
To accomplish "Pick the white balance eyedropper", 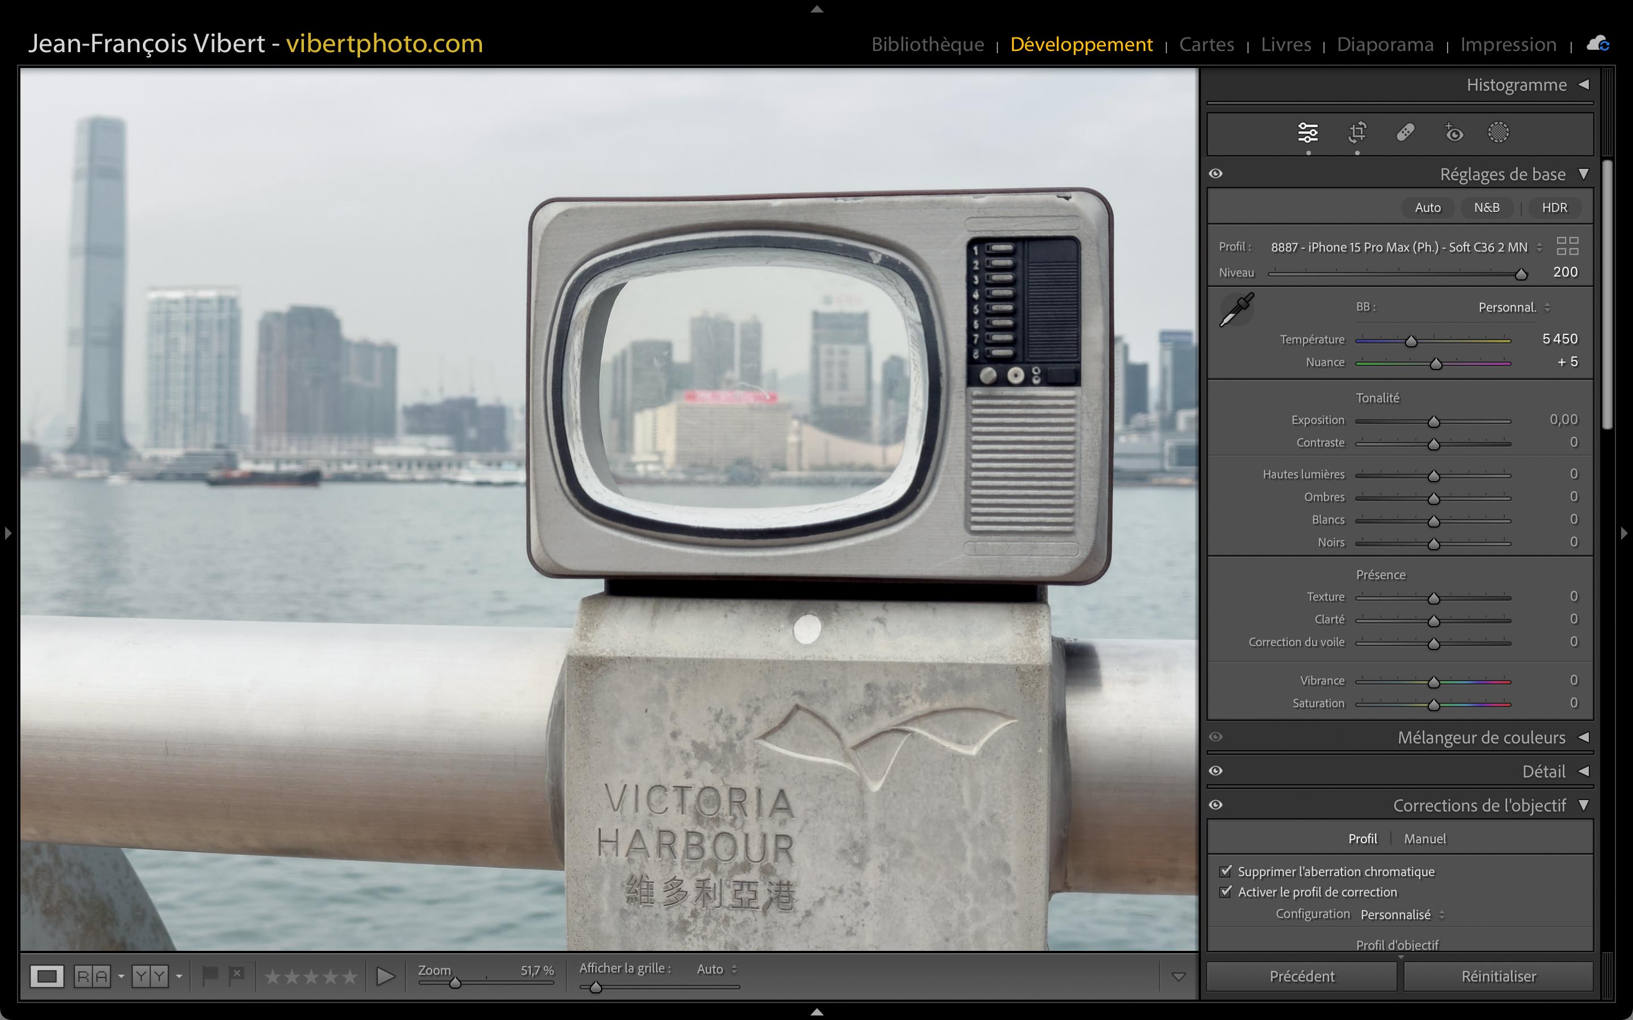I will (x=1236, y=311).
